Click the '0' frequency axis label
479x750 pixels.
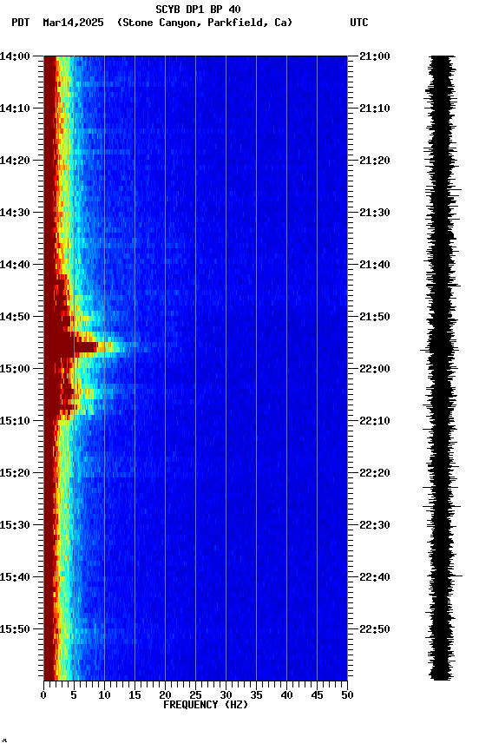[x=43, y=695]
